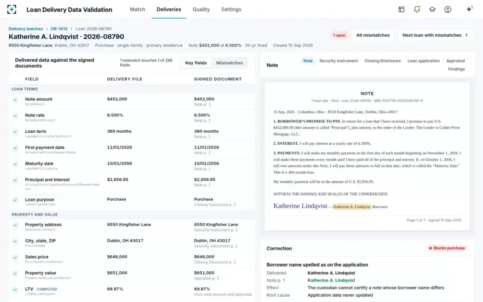Click the Page 1 of 3 footer
483x302 pixels.
pos(434,220)
